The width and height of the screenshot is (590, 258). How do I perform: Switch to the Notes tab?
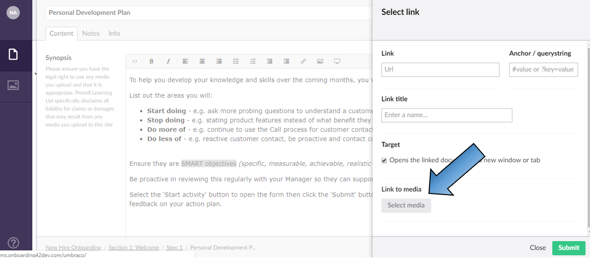[91, 33]
